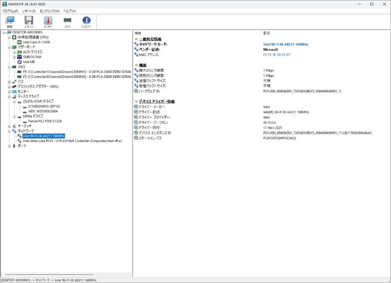
Task: Open the センサー (Sensors) toolbar icon
Action: [x=48, y=21]
